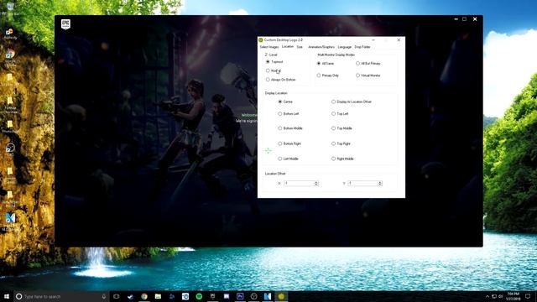The image size is (537, 302).
Task: Open Photoshop from the taskbar
Action: (x=240, y=296)
